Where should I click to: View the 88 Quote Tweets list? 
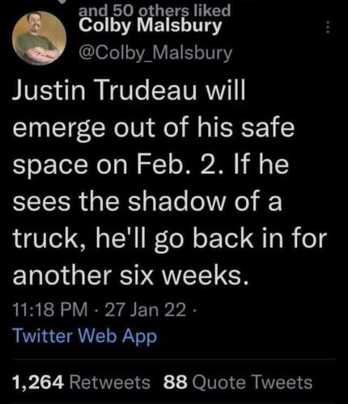pyautogui.click(x=238, y=382)
